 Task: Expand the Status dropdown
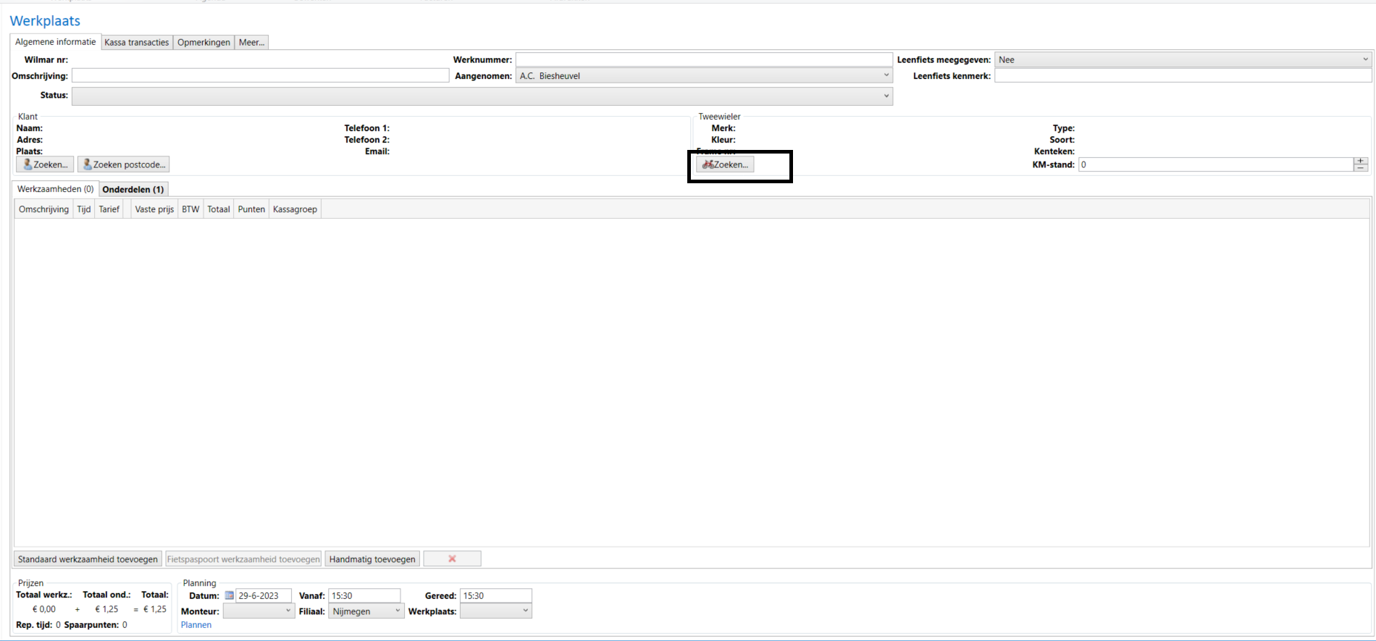886,96
